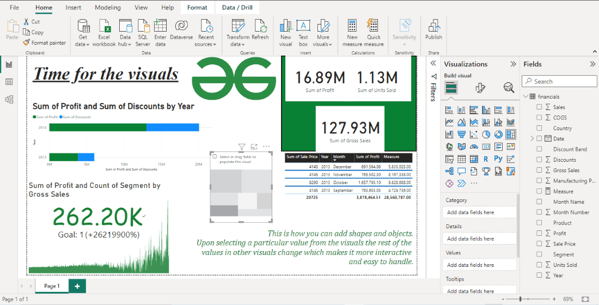Switch to Data view in left sidebar
Screen dimensions: 599x305
pyautogui.click(x=9, y=82)
